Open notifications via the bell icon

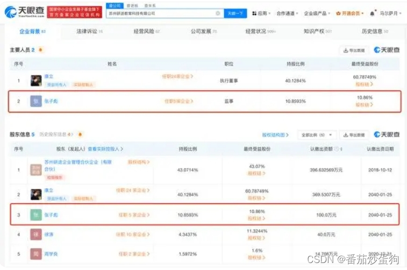pyautogui.click(x=373, y=13)
